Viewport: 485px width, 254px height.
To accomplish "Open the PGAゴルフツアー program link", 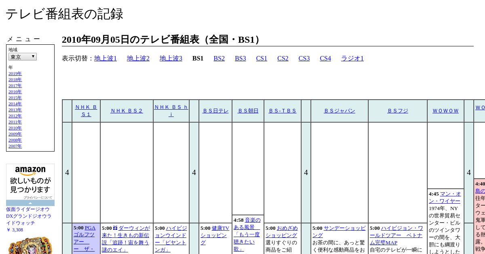I will [x=84, y=239].
